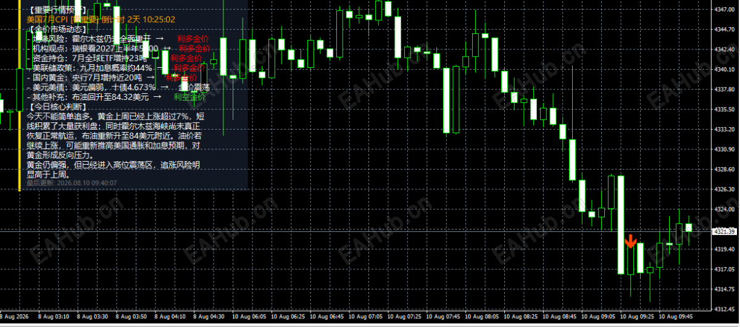Click the 金价震荡 label
This screenshot has height=327, width=740.
(194, 87)
